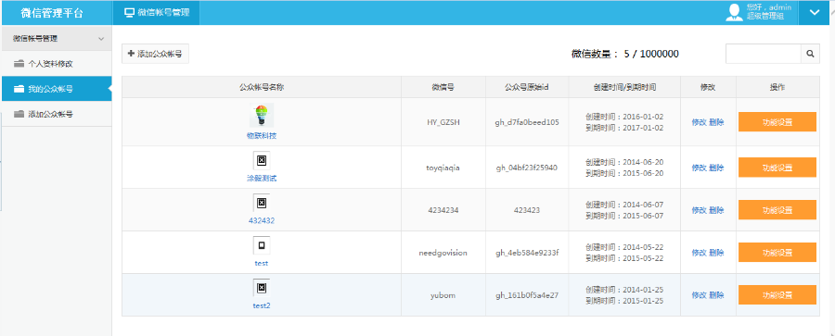The width and height of the screenshot is (835, 336).
Task: Focus the search input field
Action: click(764, 54)
